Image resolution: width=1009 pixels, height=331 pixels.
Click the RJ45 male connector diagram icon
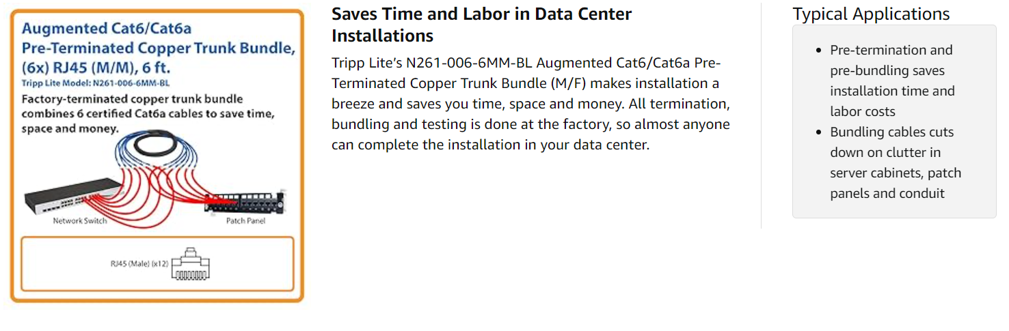(191, 264)
